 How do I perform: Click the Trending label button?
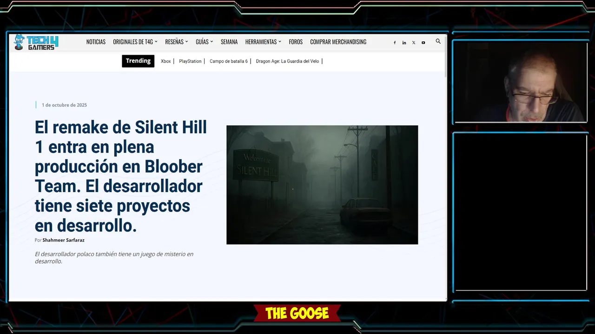(x=138, y=61)
